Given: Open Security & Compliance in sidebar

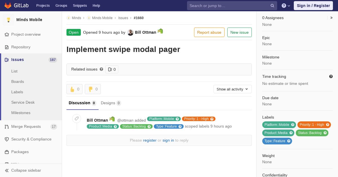Looking at the screenshot, I should (31, 139).
